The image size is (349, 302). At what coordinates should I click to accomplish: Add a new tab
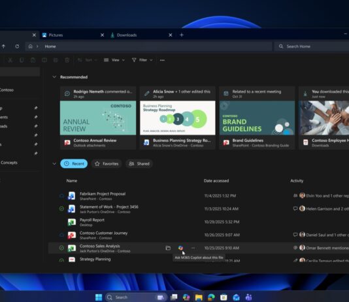182,35
